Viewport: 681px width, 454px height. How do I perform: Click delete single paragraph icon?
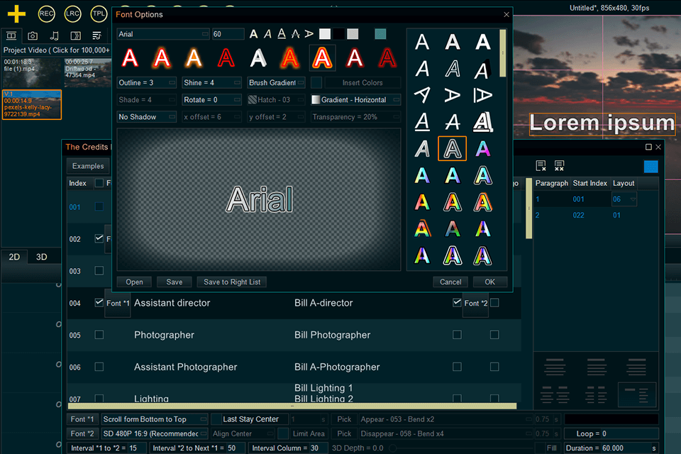(541, 165)
